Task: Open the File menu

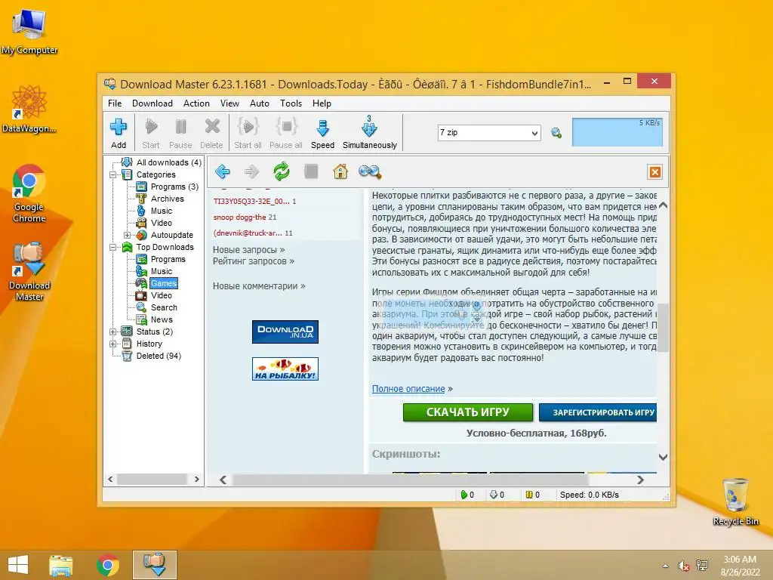Action: (115, 103)
